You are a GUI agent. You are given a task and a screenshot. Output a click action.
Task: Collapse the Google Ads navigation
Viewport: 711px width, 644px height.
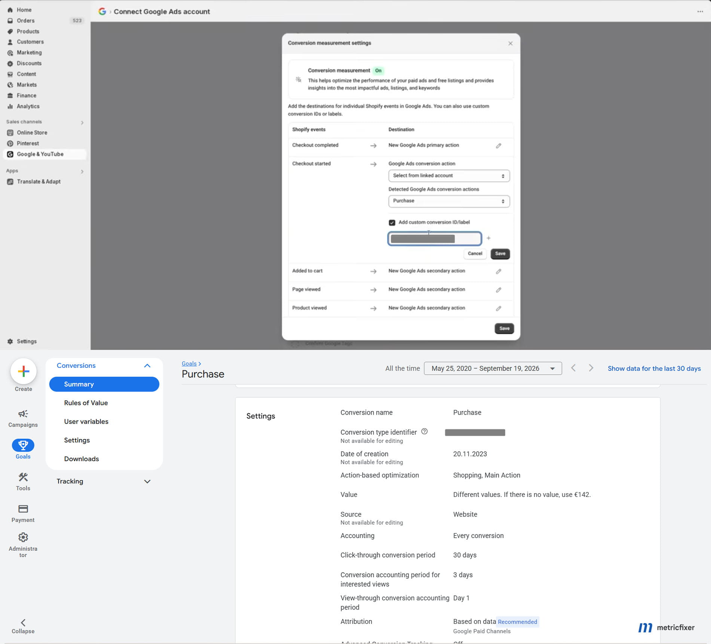23,626
